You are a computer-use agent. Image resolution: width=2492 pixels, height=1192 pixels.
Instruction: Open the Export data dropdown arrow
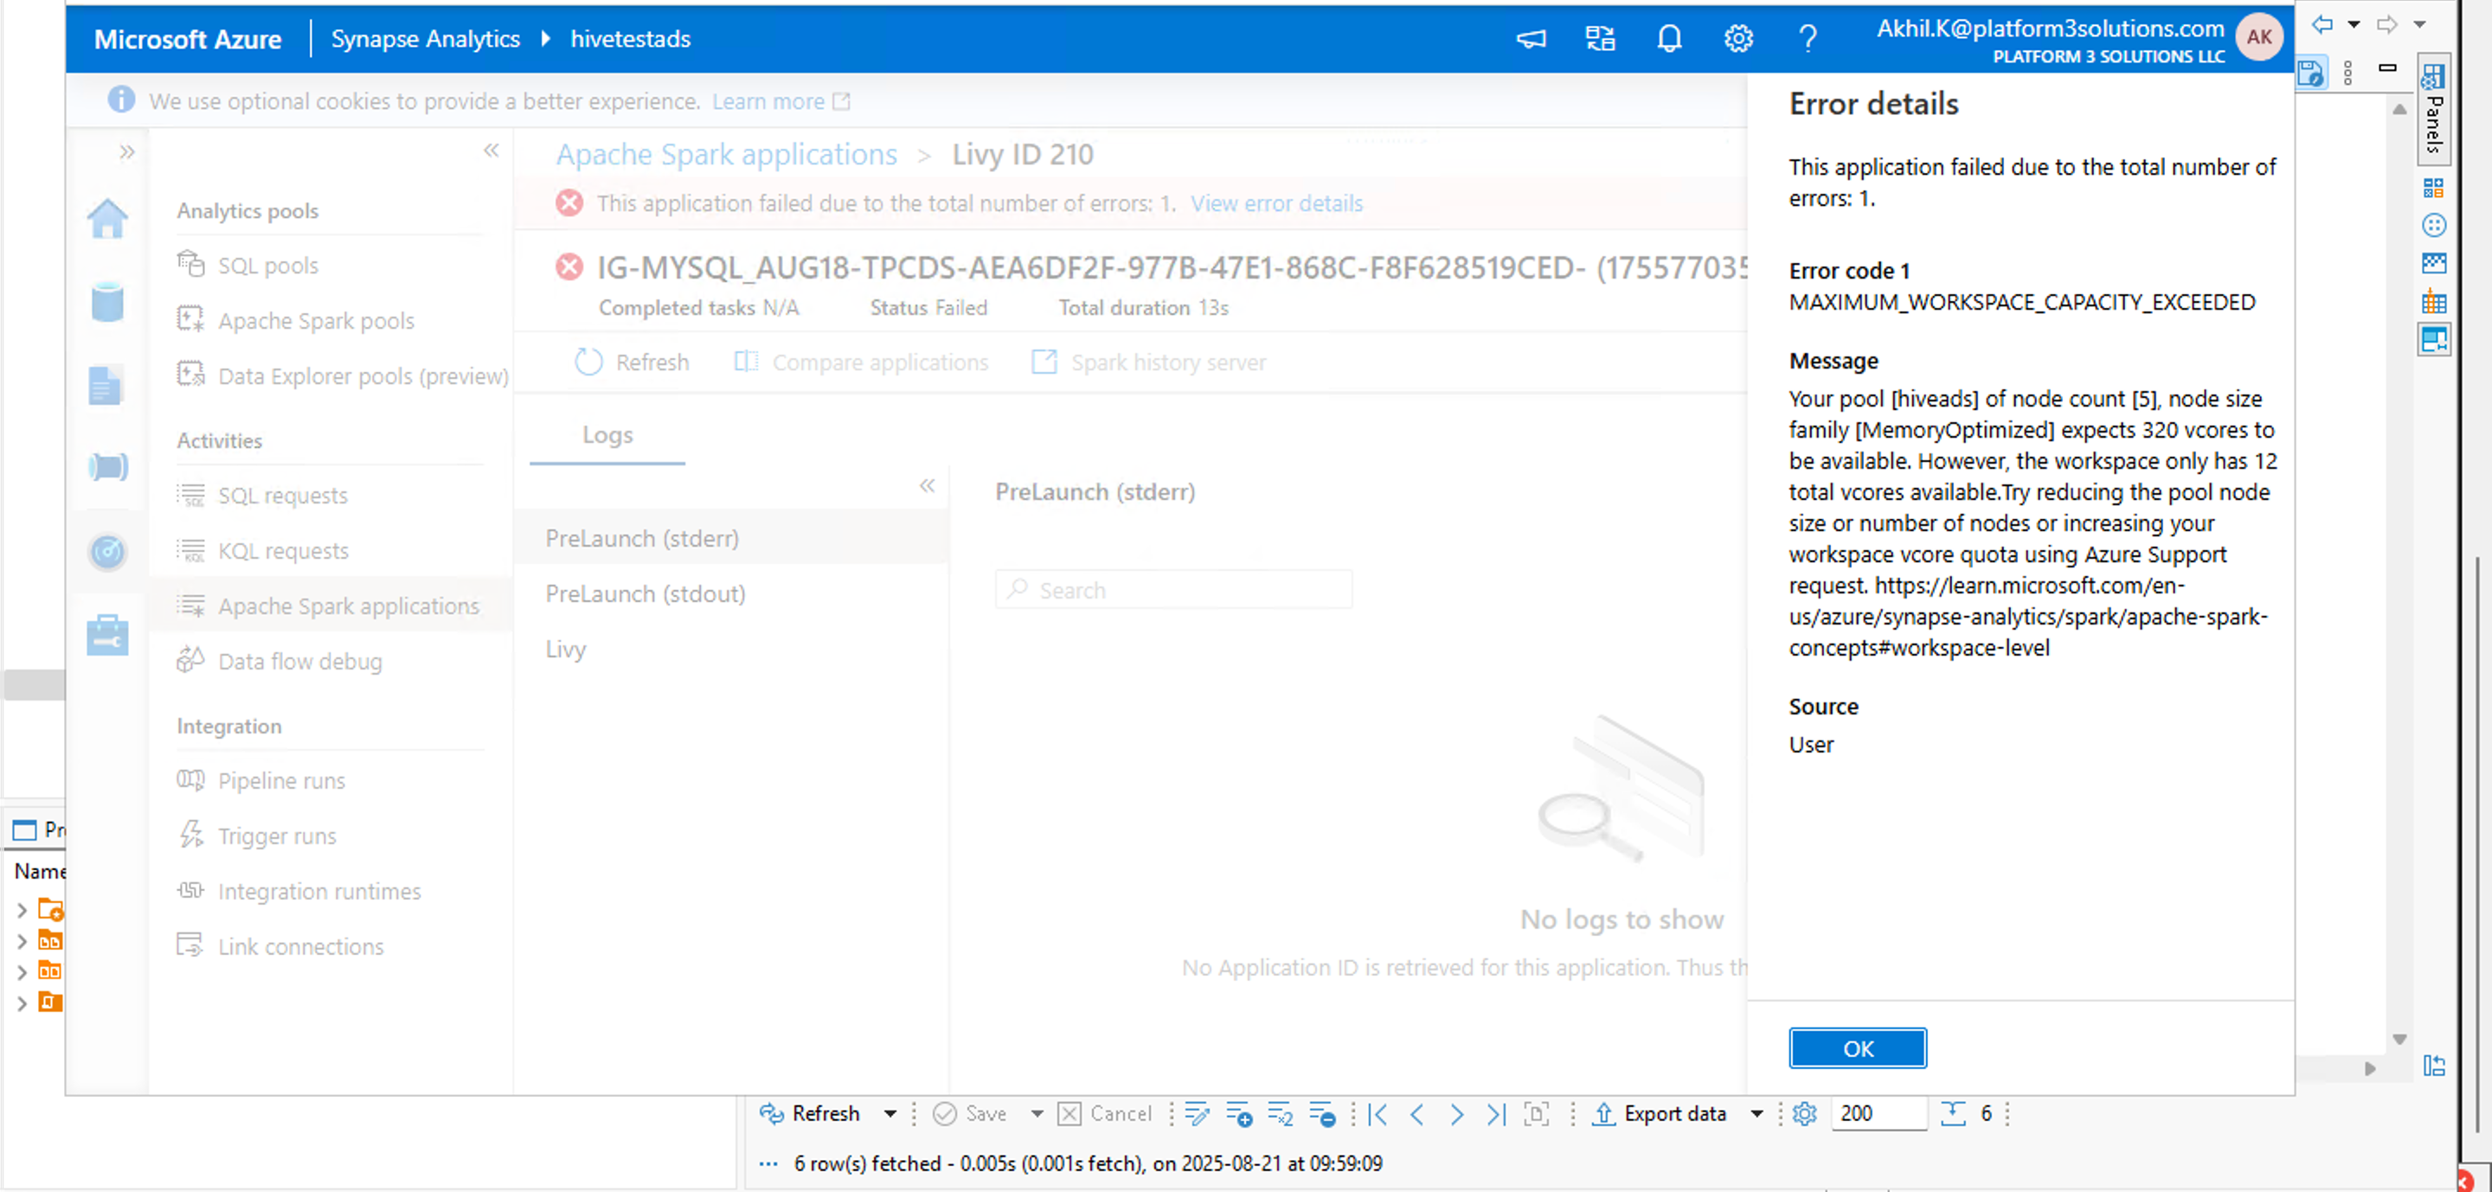pyautogui.click(x=1757, y=1113)
